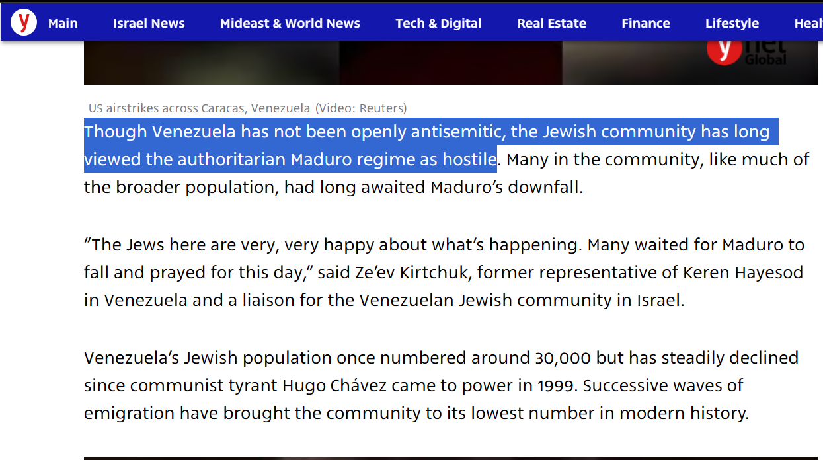The image size is (823, 460).
Task: Click the image strip at the page bottom
Action: click(x=450, y=457)
